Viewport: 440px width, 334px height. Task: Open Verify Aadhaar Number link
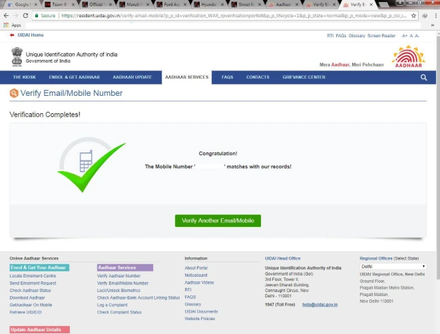coord(118,276)
